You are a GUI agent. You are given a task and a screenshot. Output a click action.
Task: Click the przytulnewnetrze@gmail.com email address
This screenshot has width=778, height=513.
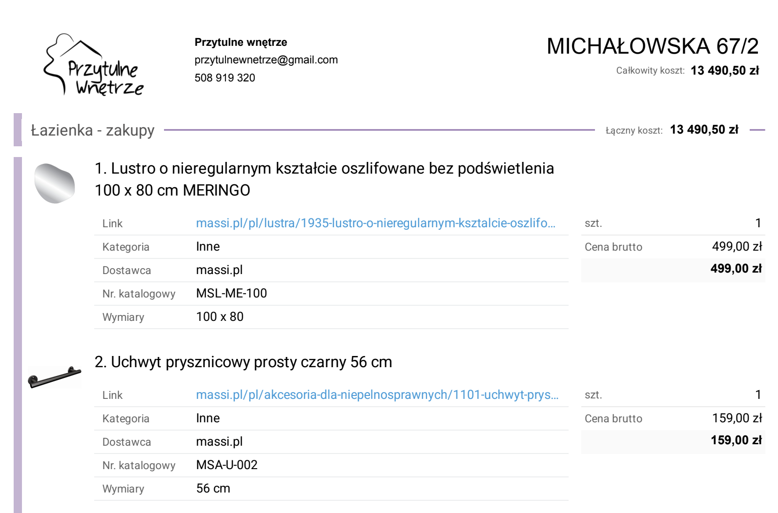[266, 60]
